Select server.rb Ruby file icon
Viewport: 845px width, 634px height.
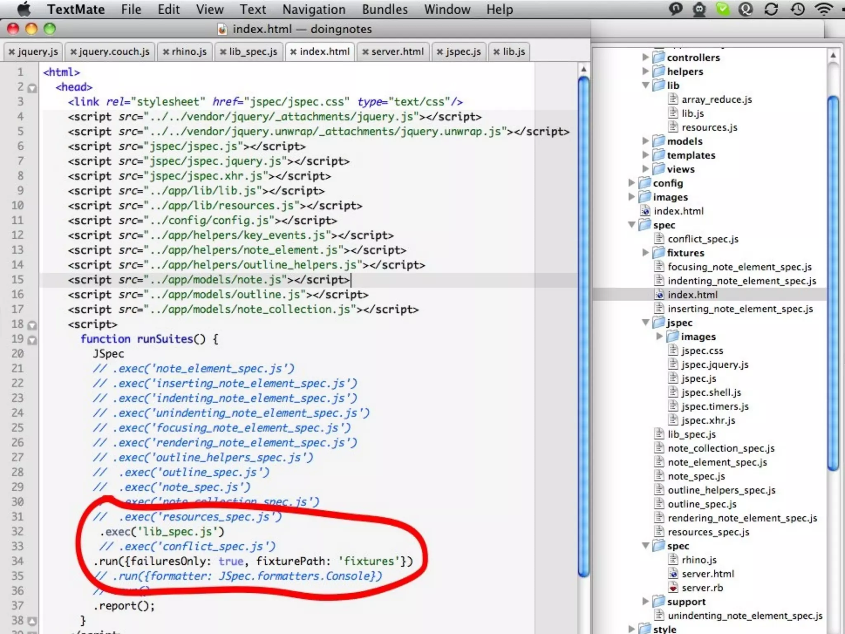673,587
